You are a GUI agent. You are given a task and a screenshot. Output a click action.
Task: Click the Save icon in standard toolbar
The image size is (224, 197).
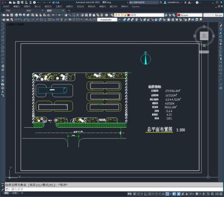pyautogui.click(x=12, y=15)
